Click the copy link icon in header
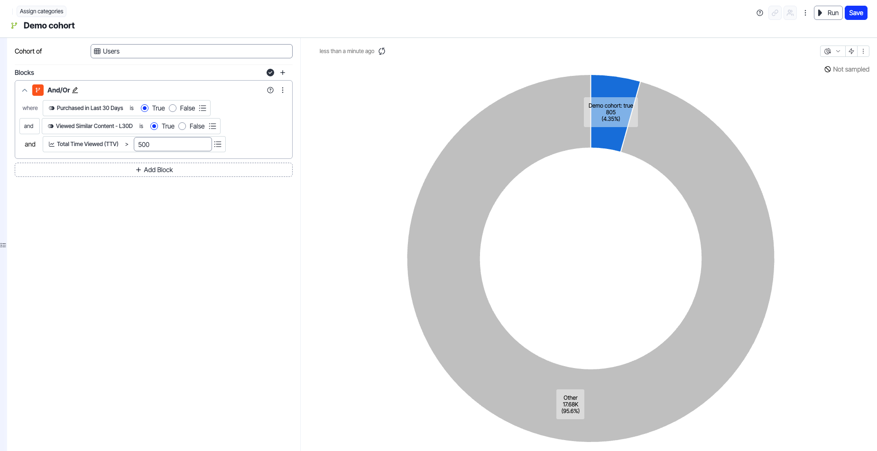The image size is (877, 451). [775, 13]
